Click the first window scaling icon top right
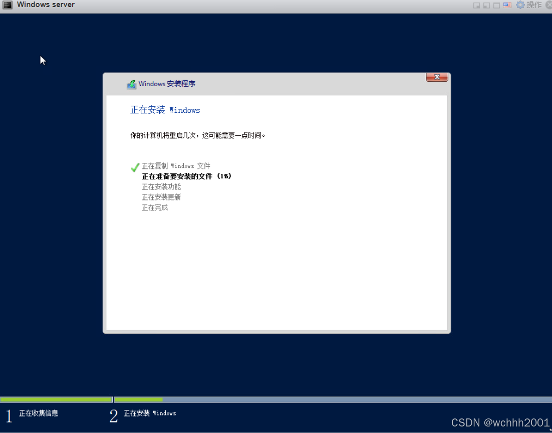This screenshot has width=552, height=433. (x=476, y=5)
